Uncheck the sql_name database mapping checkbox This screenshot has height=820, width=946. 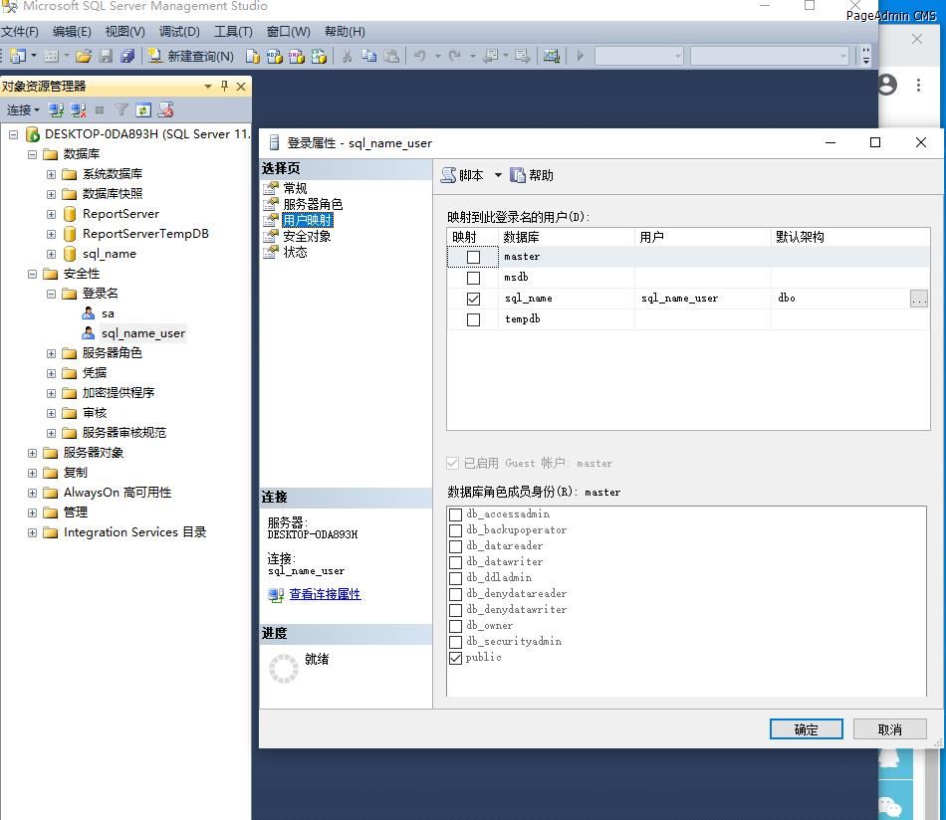pyautogui.click(x=474, y=300)
